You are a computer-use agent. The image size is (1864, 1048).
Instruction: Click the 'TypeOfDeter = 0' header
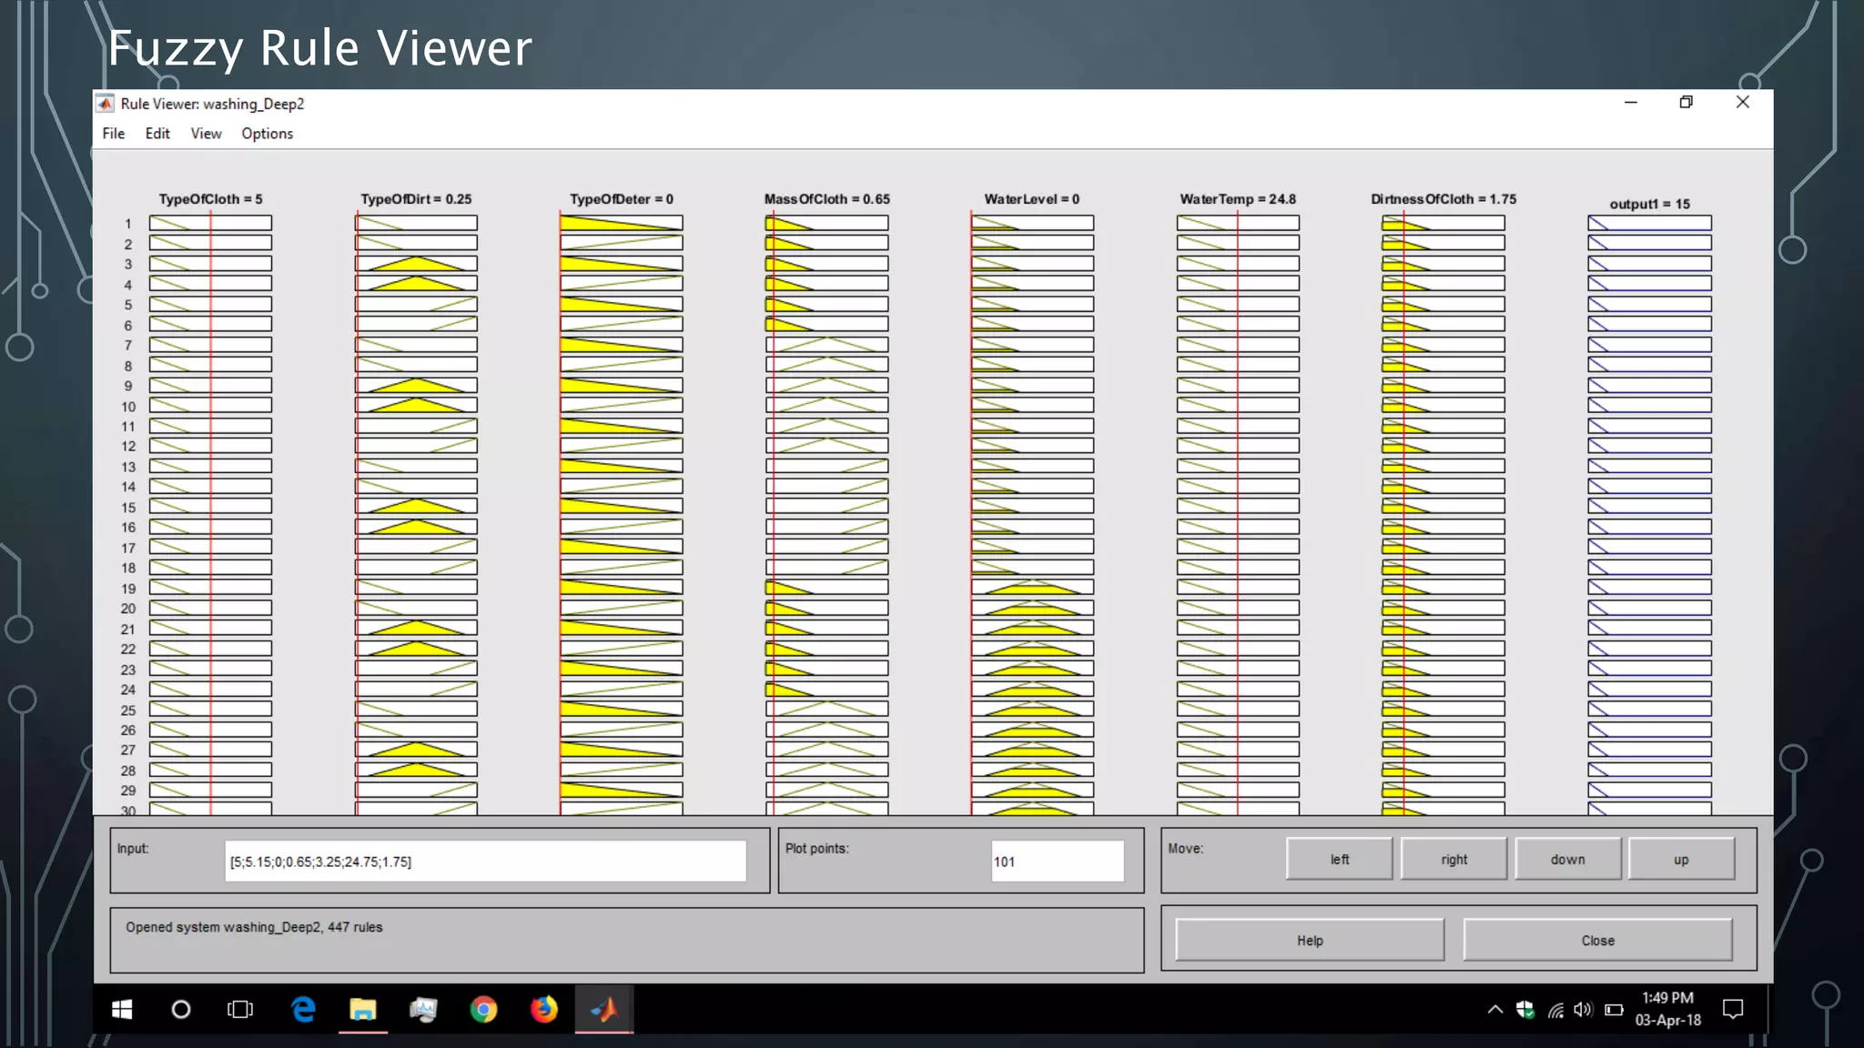[x=622, y=199]
